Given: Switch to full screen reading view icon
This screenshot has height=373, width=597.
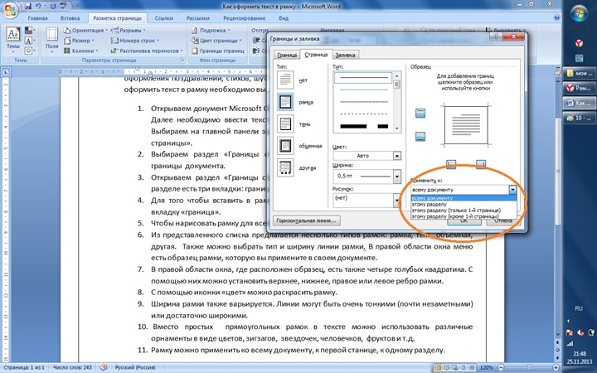Looking at the screenshot, I should [x=447, y=368].
